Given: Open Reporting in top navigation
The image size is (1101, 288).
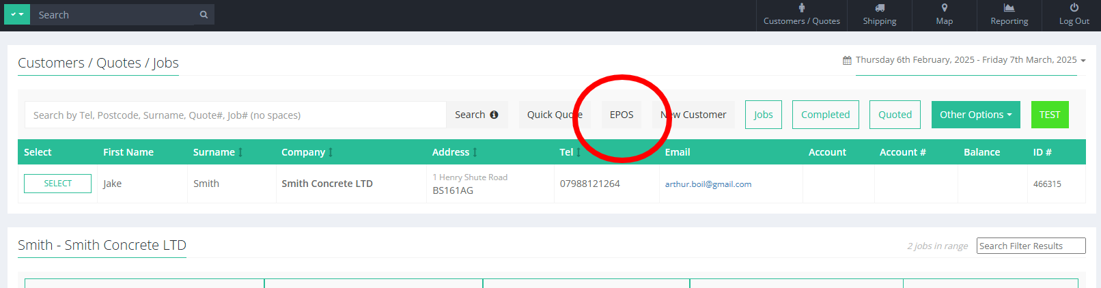Looking at the screenshot, I should (1009, 15).
